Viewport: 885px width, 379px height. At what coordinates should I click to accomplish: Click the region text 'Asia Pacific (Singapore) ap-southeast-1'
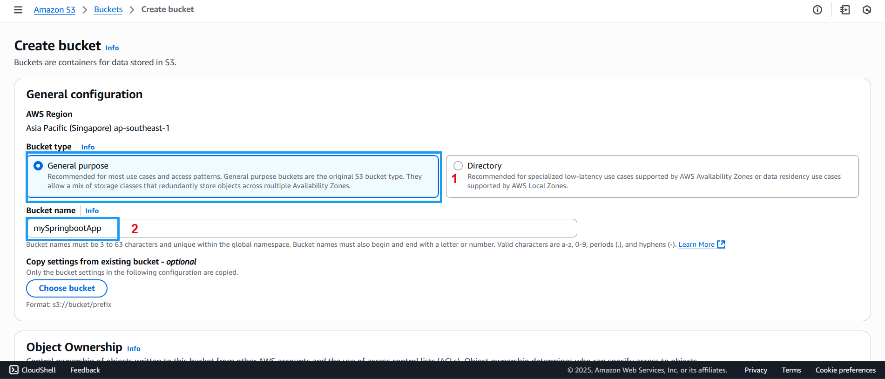coord(98,128)
